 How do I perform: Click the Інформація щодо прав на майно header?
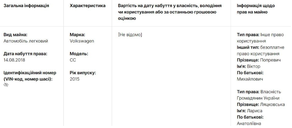tap(256, 9)
